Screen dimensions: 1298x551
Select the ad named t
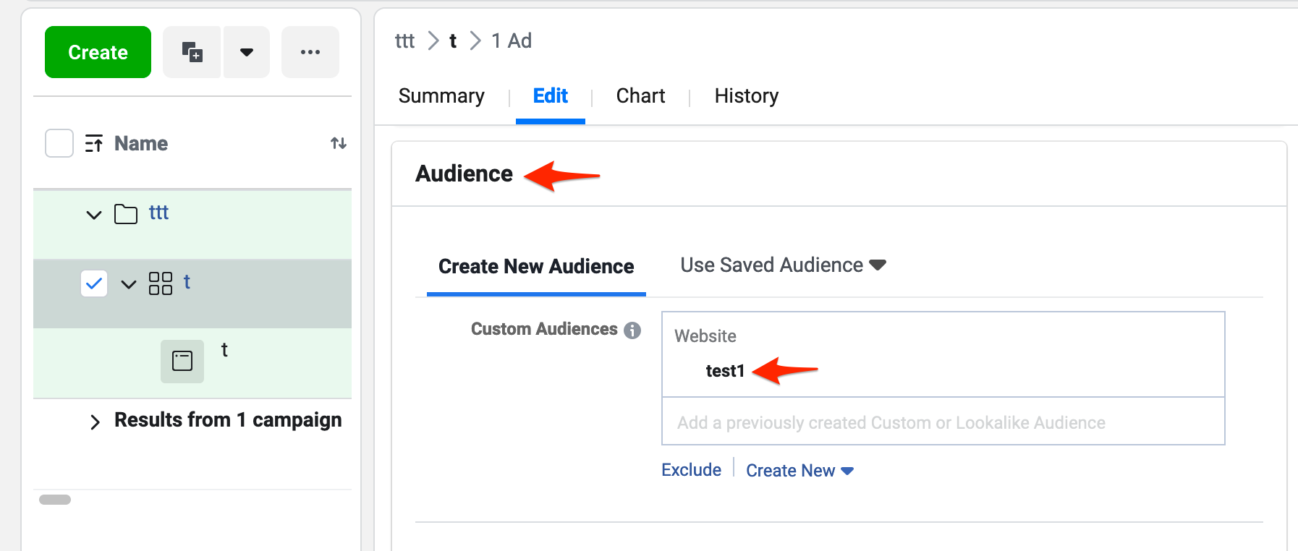coord(224,350)
